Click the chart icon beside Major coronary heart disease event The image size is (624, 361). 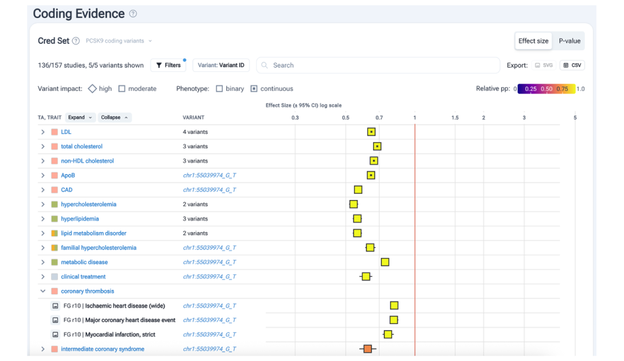(56, 321)
